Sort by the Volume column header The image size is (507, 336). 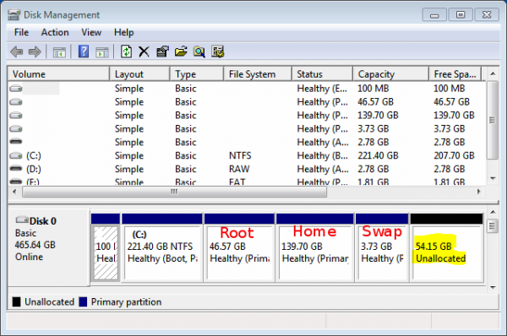[58, 74]
